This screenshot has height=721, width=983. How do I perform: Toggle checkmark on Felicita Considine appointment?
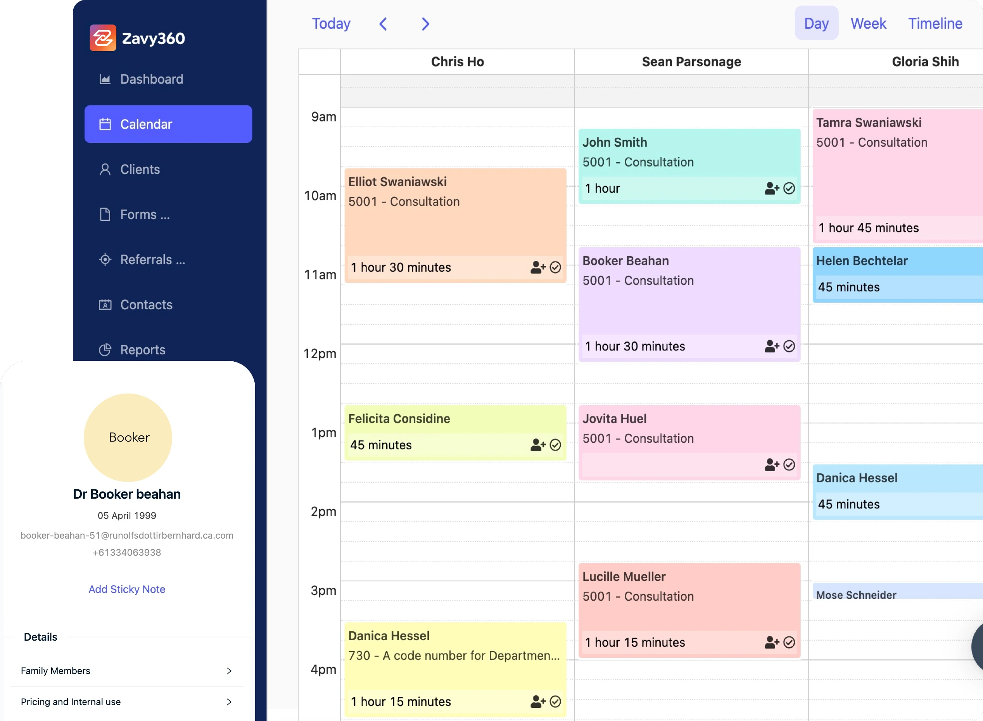555,445
